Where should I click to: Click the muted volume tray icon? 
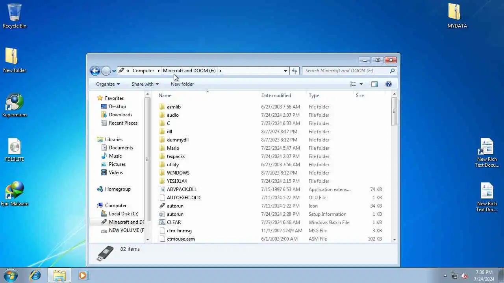[x=464, y=276]
